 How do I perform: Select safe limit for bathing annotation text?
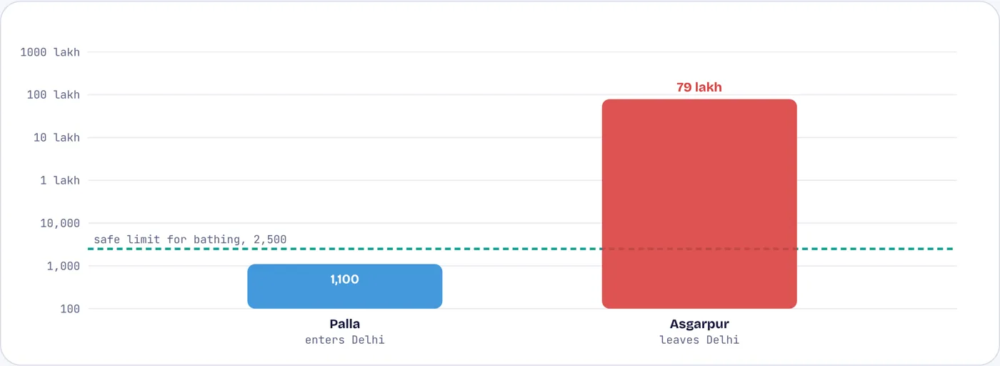click(x=190, y=239)
